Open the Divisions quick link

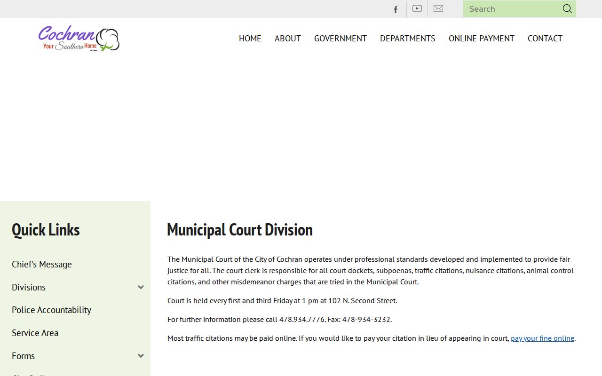(x=29, y=287)
